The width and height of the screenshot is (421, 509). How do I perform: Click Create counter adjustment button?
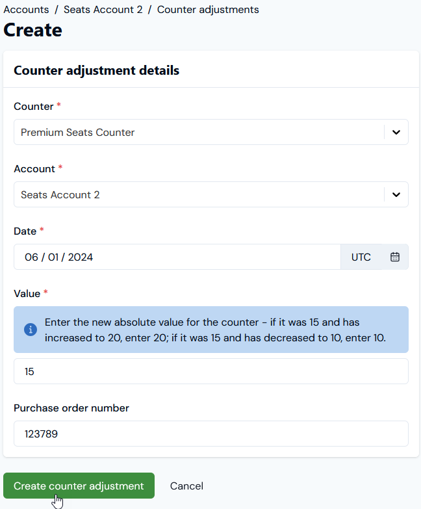79,486
